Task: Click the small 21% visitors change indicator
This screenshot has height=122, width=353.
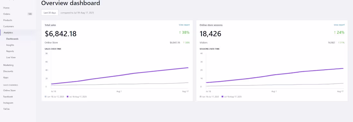Action: click(341, 43)
